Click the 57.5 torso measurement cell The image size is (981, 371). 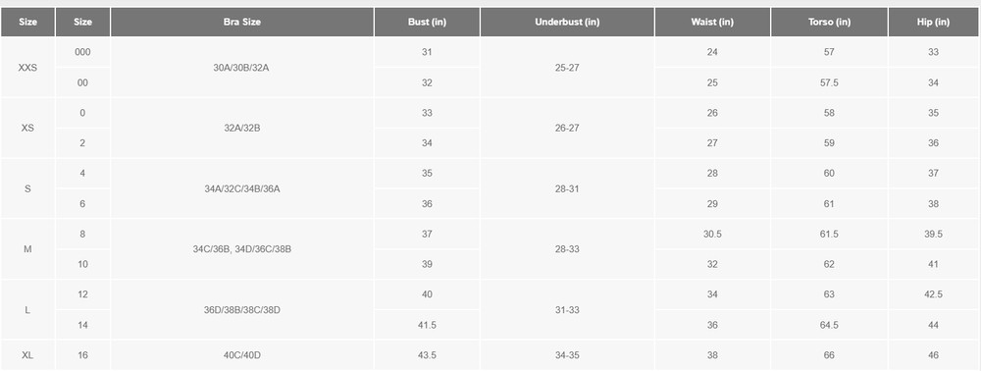tap(829, 82)
